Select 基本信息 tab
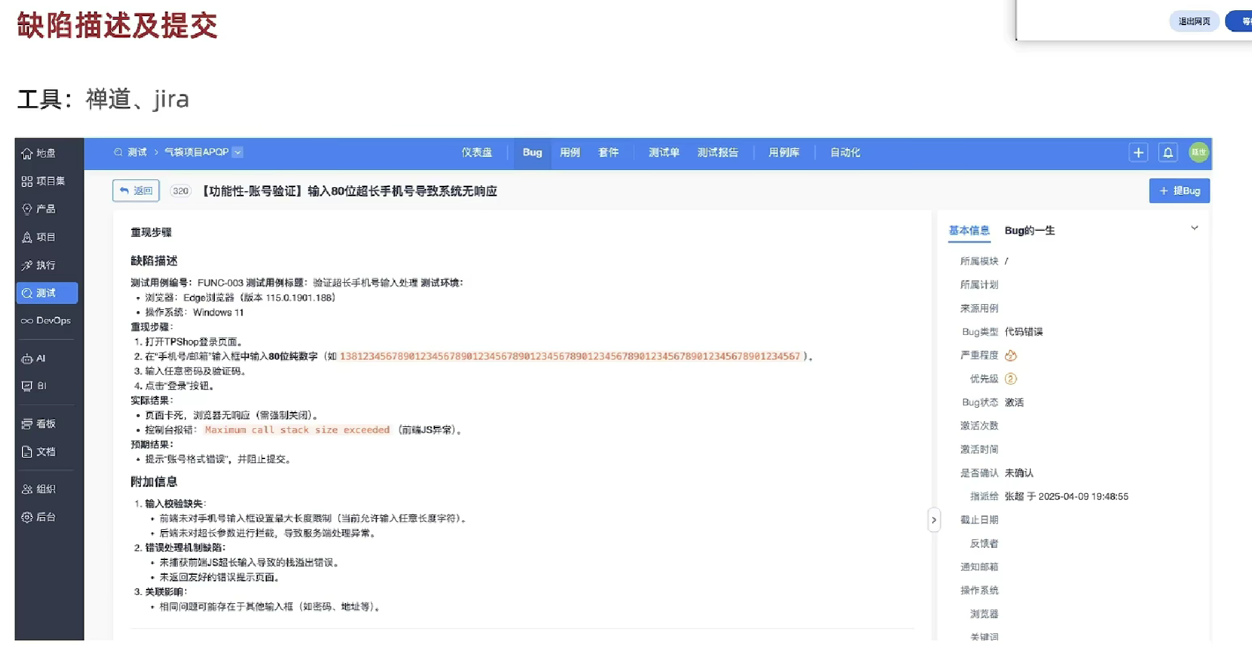 pyautogui.click(x=969, y=231)
